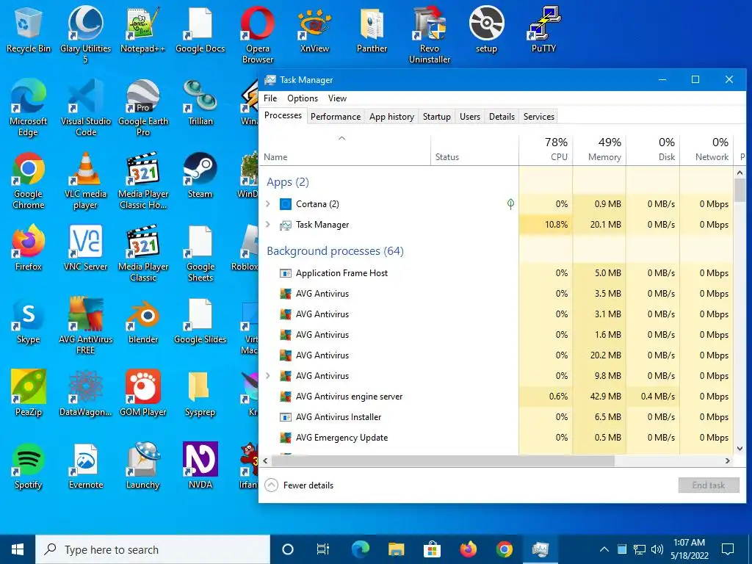The width and height of the screenshot is (752, 564).
Task: Open VLC media player shortcut
Action: 85,181
